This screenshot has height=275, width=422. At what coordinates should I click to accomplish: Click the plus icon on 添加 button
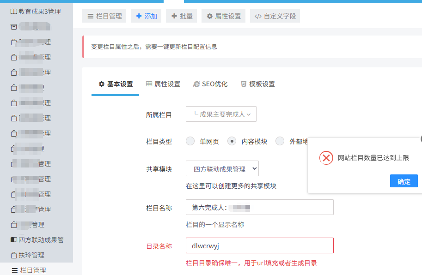pos(139,16)
